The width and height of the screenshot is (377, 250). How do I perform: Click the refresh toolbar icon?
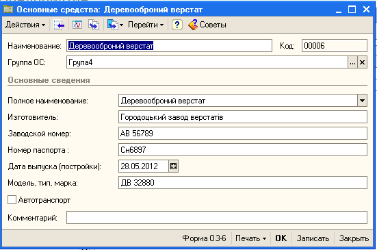coord(77,25)
